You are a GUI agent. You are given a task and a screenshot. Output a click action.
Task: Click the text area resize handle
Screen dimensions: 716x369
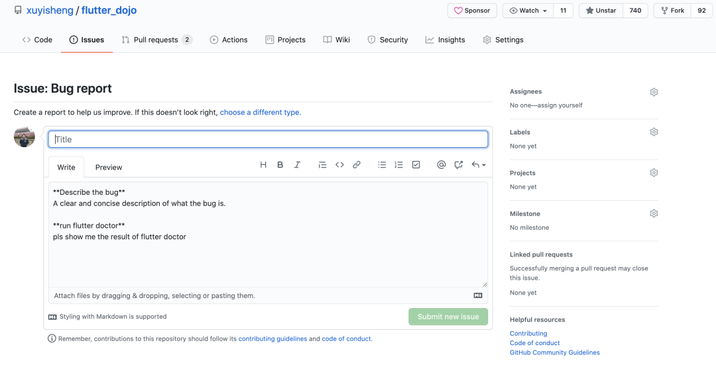coord(485,284)
